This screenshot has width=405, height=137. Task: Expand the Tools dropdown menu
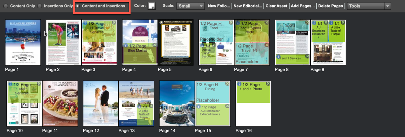pos(369,6)
